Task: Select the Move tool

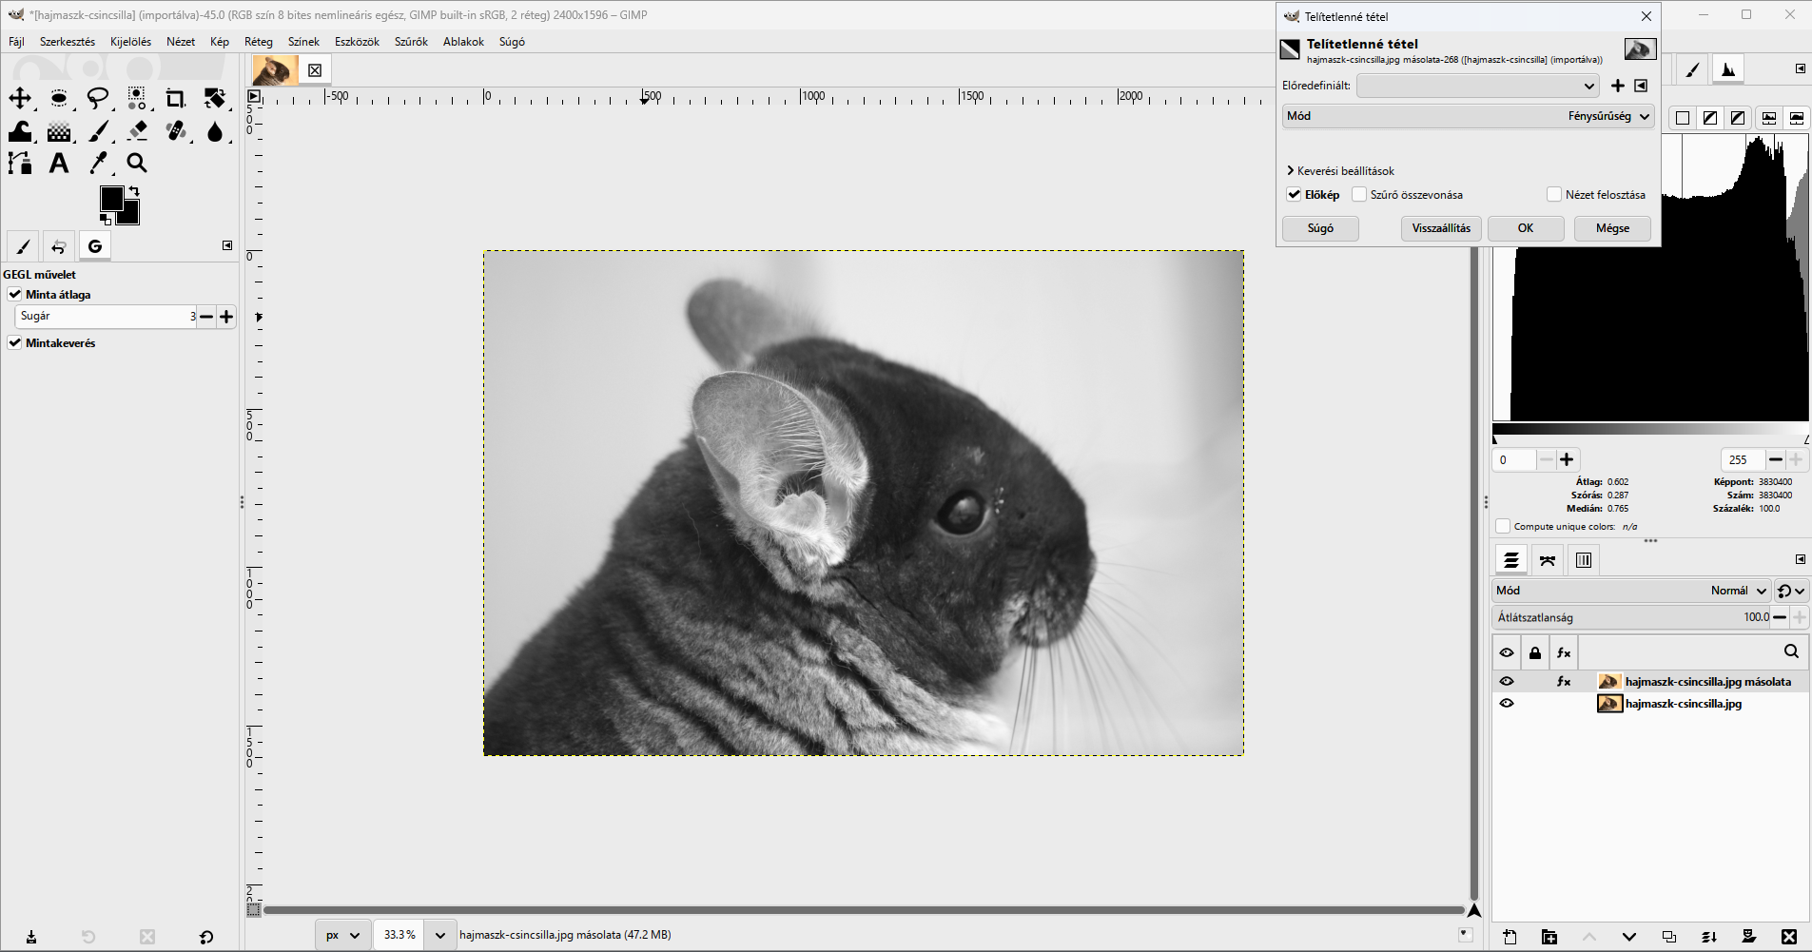Action: point(20,98)
